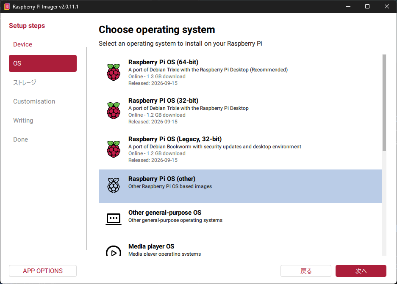Open Media player OS category
The image size is (397, 284).
point(240,246)
